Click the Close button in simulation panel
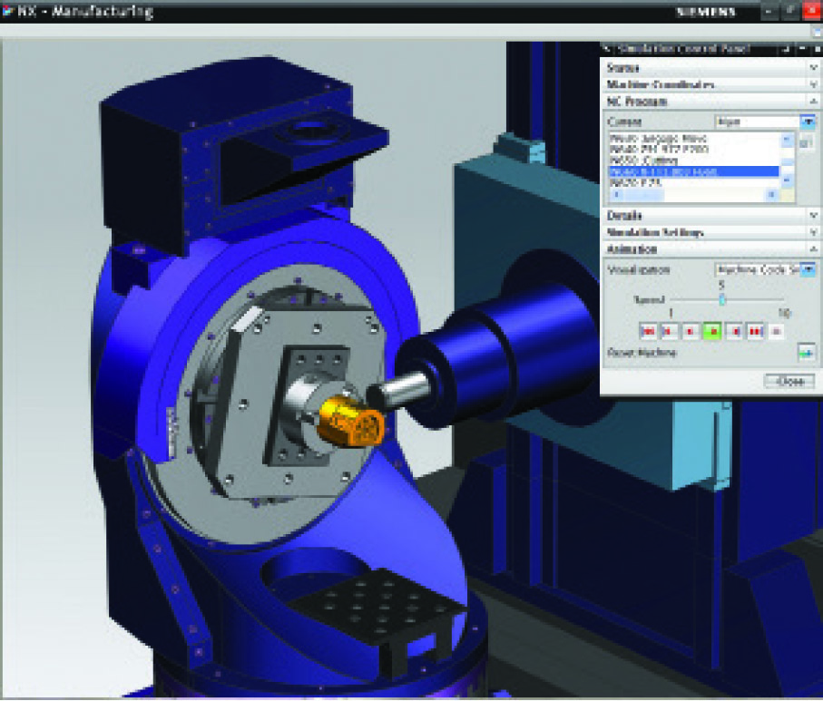The height and width of the screenshot is (701, 823). pyautogui.click(x=789, y=382)
